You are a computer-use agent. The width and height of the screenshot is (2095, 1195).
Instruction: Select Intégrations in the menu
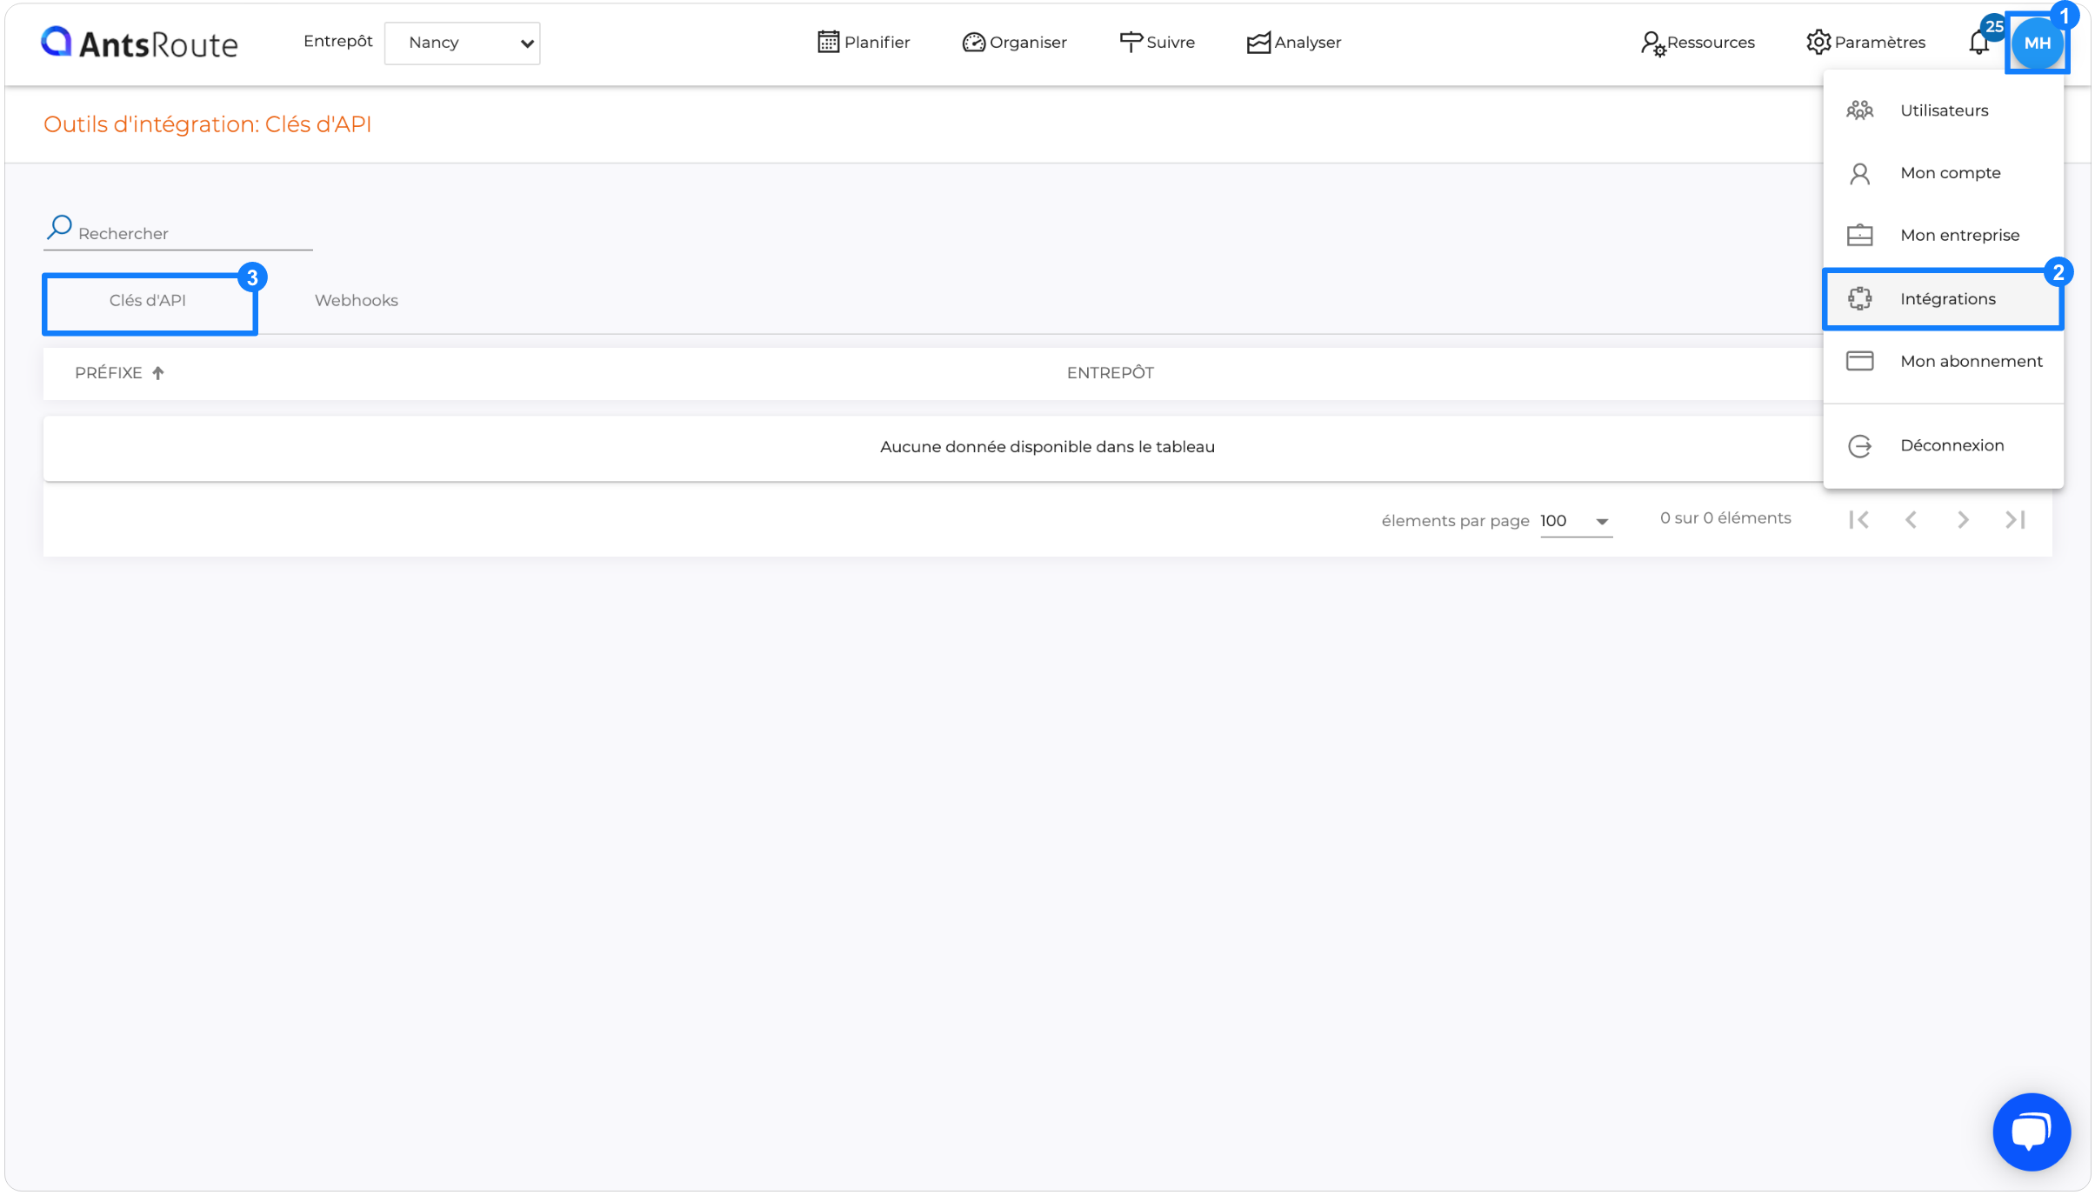point(1943,299)
